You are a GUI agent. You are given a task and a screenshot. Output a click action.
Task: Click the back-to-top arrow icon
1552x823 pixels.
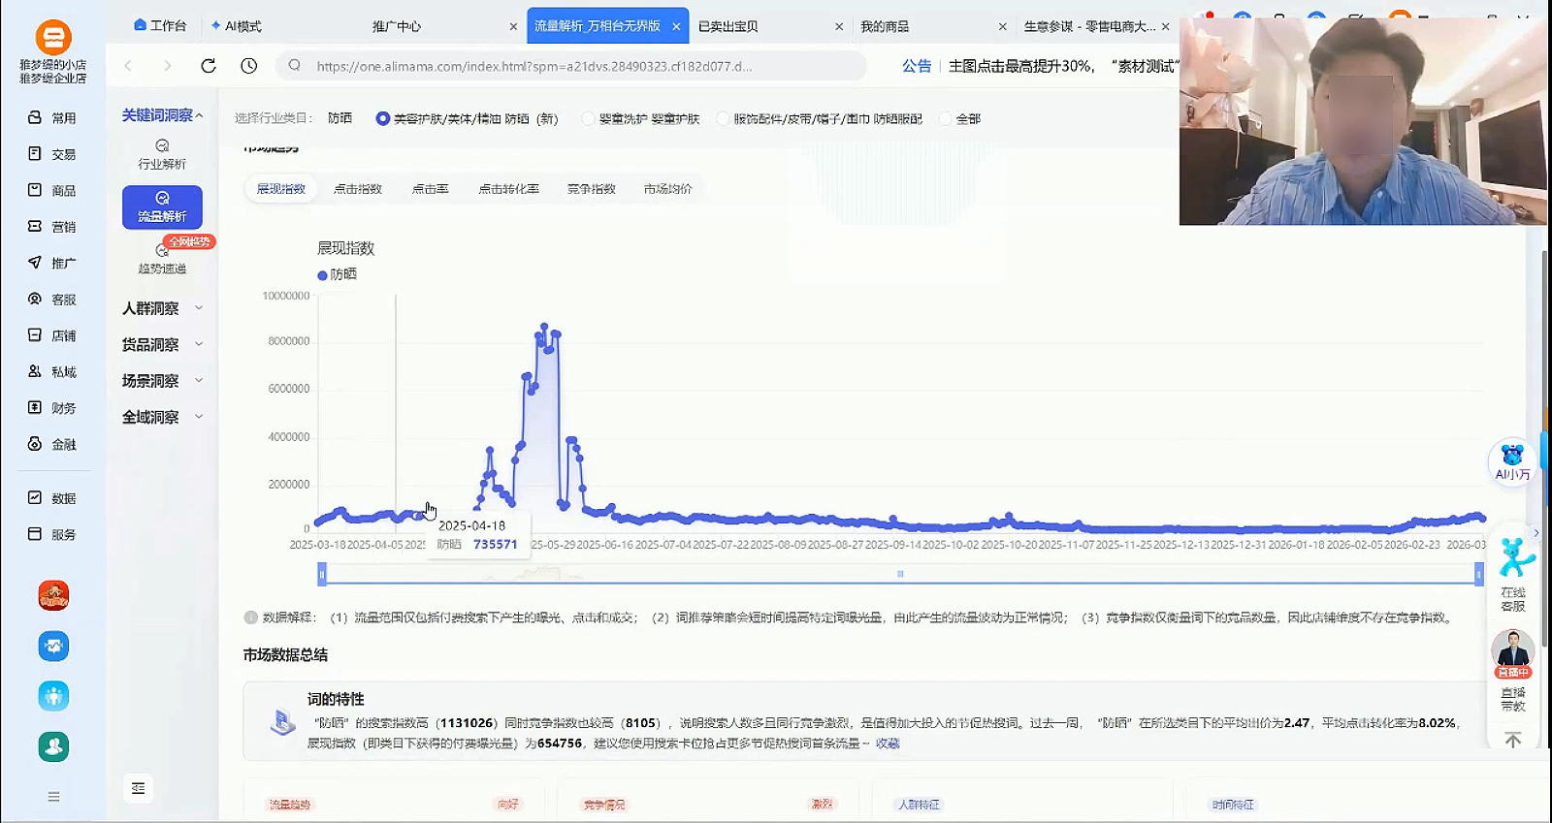[x=1512, y=741]
